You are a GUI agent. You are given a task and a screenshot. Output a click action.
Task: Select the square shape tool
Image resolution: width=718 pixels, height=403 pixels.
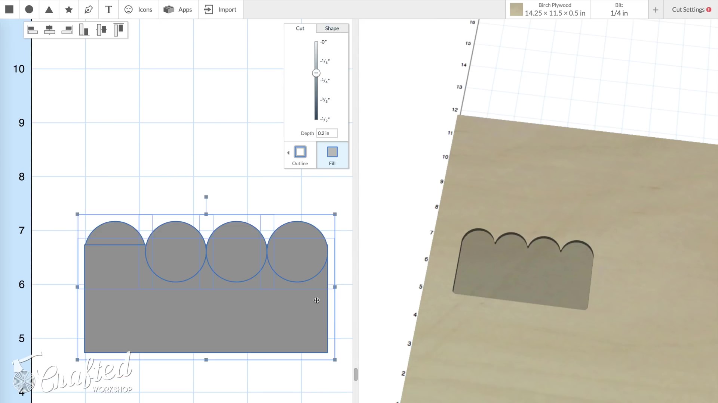point(9,9)
